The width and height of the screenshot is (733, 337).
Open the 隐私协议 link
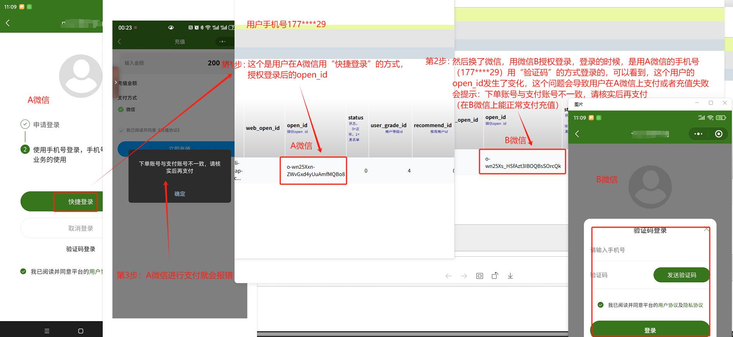[693, 305]
